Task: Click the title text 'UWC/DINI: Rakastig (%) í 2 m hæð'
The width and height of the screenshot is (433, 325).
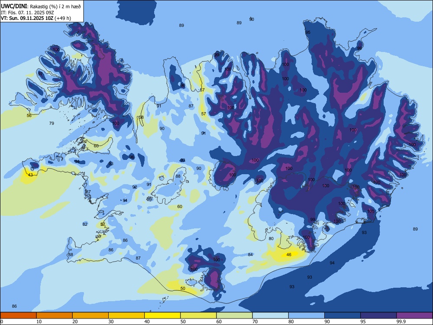Action: (x=41, y=6)
